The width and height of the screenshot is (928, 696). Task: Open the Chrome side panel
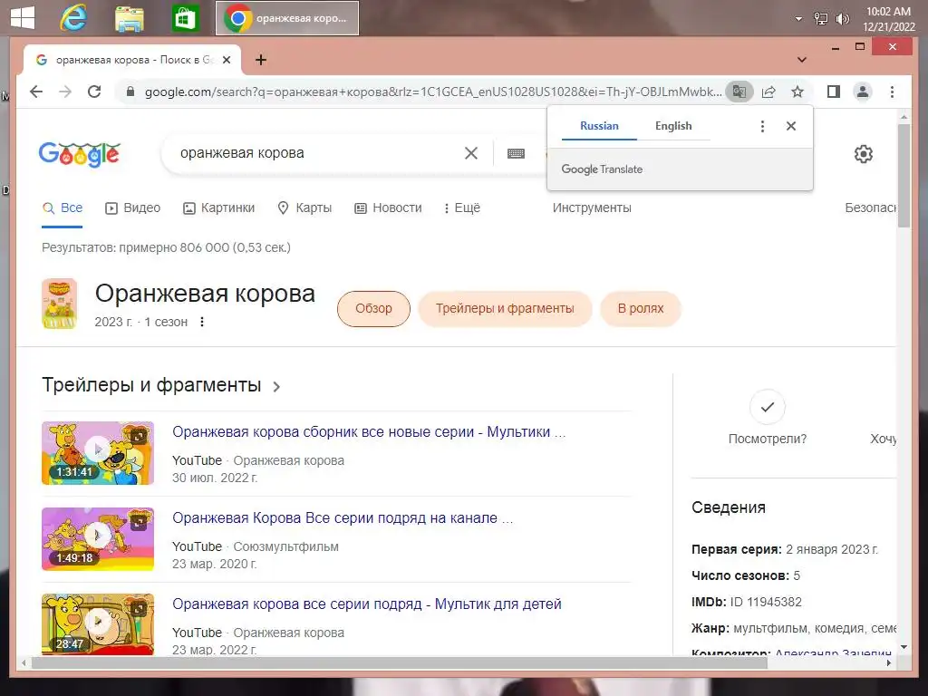(834, 92)
